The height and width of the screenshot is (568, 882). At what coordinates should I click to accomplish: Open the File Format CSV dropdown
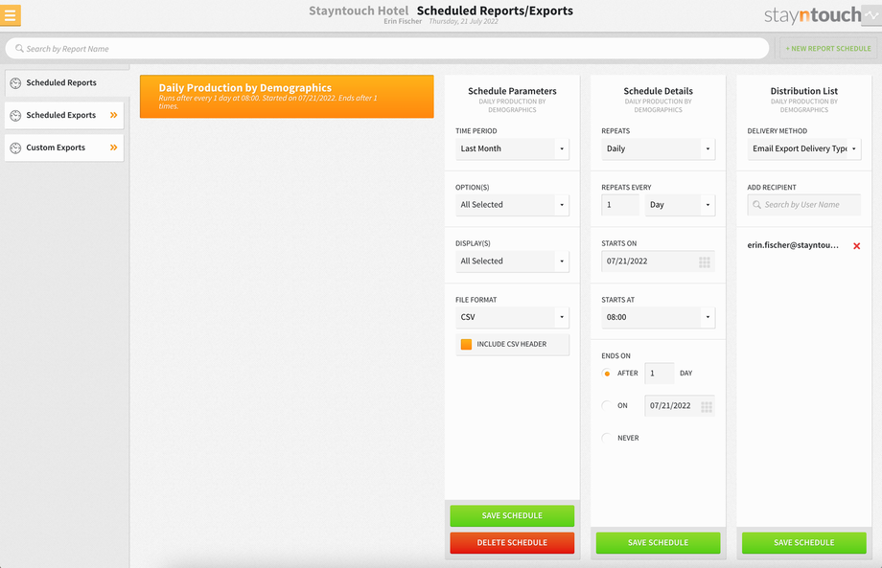[512, 317]
